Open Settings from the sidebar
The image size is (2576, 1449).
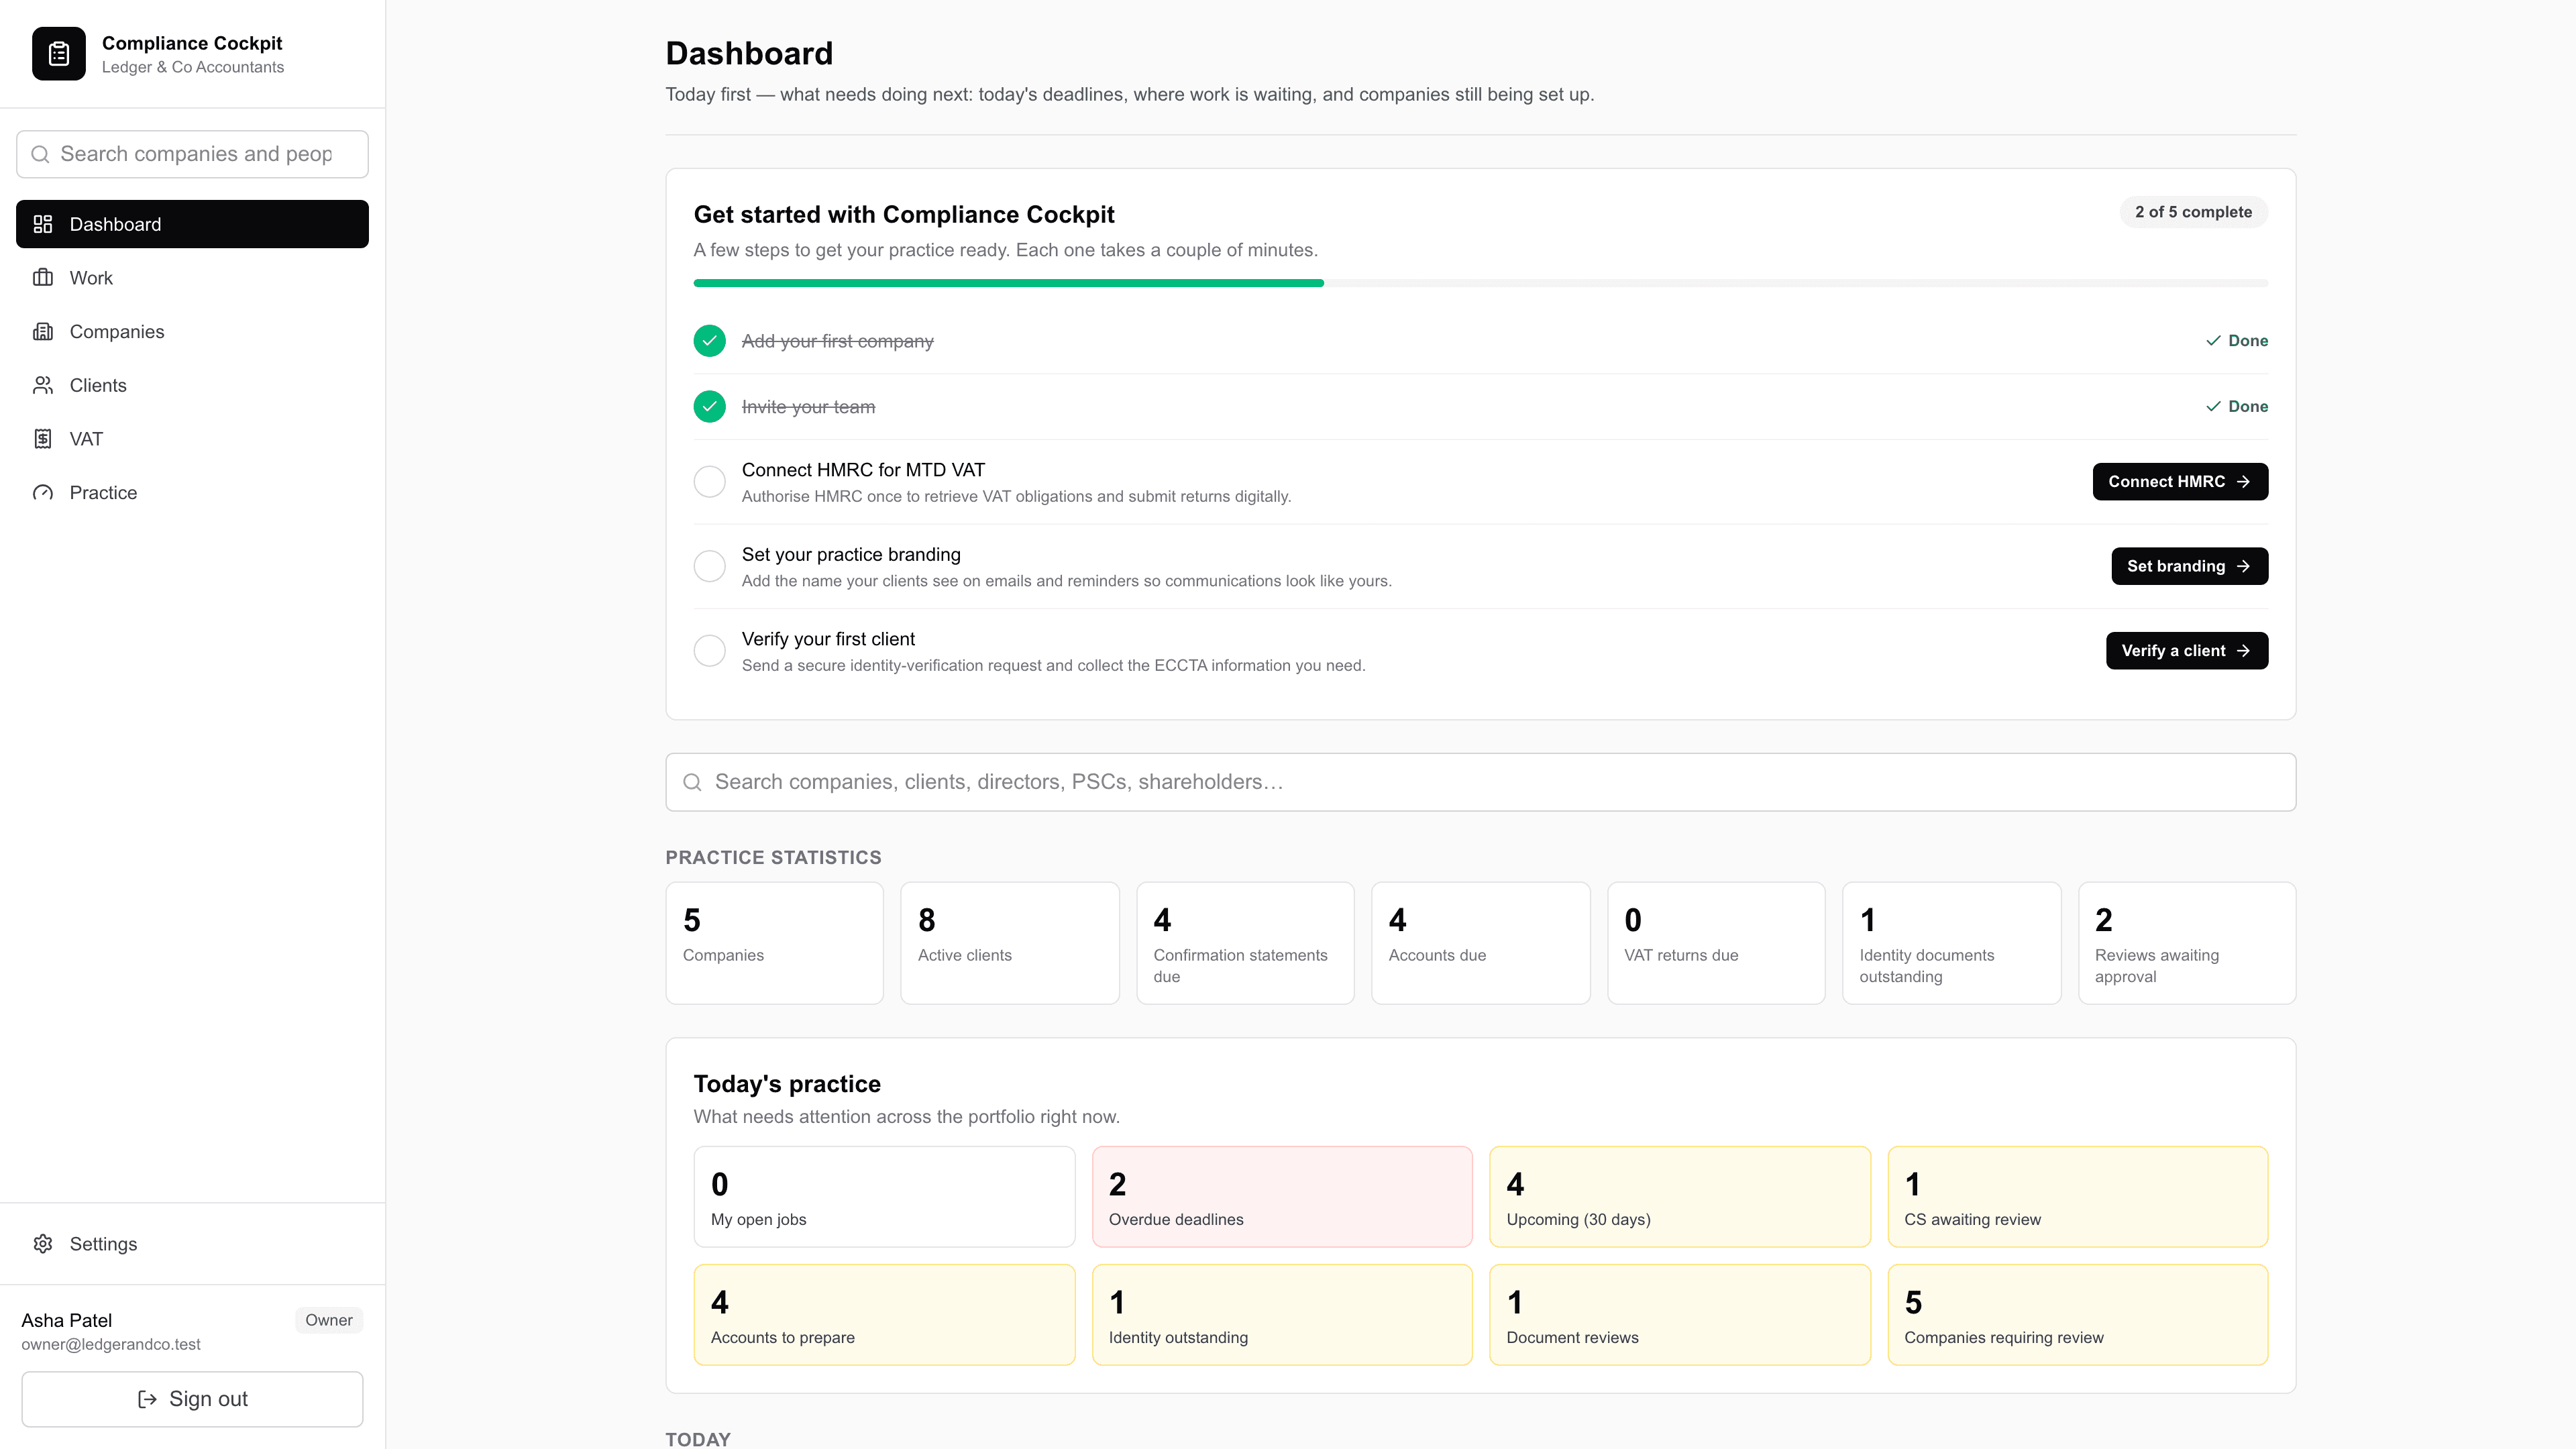[192, 1244]
